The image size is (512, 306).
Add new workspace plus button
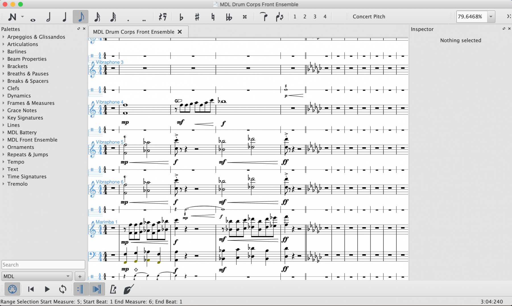point(80,276)
